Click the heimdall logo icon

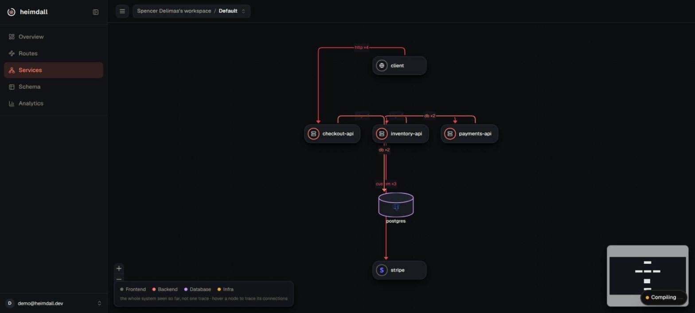pos(12,12)
